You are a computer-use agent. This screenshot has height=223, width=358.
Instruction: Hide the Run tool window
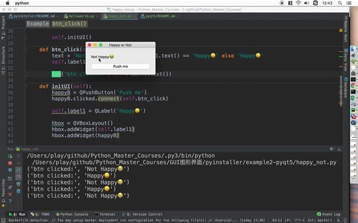[339, 149]
